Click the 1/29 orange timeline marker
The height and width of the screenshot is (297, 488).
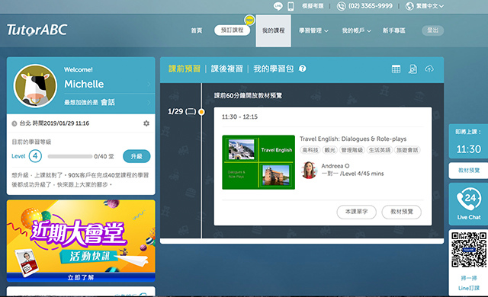pos(201,111)
